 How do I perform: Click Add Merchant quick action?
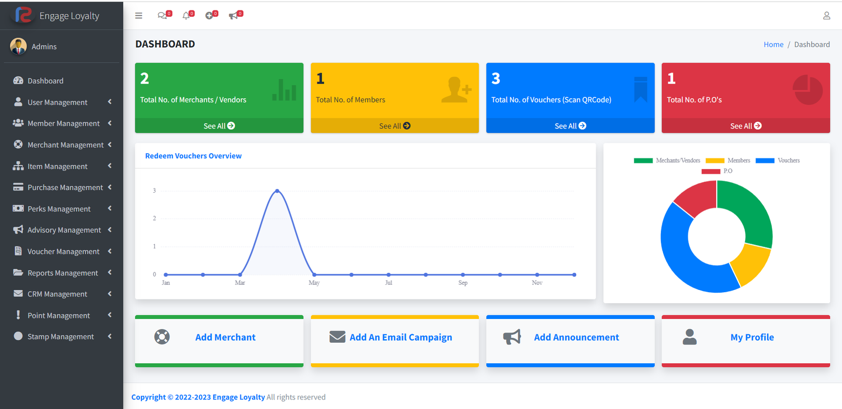click(225, 337)
